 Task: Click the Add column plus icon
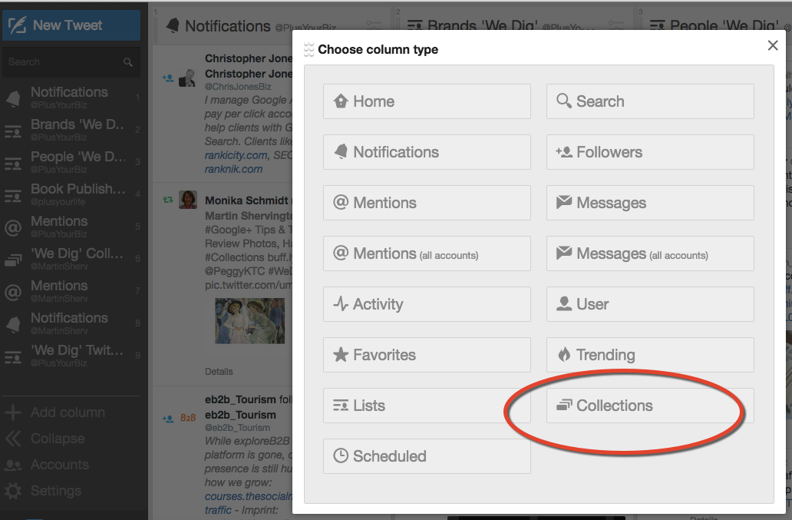click(13, 412)
